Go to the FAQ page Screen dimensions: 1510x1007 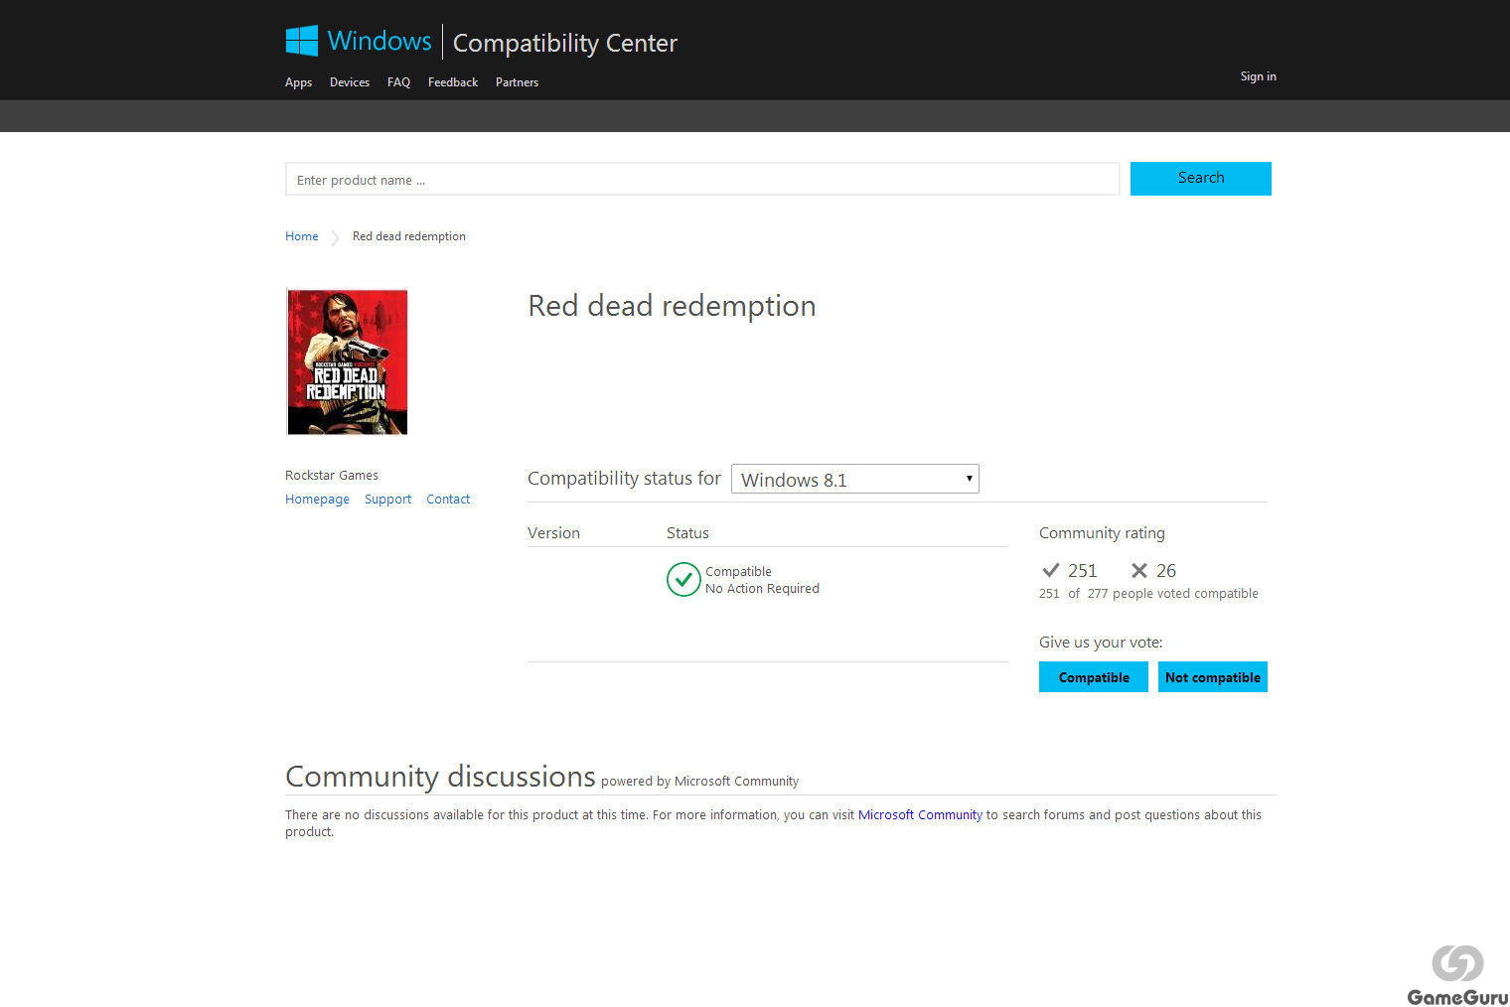point(398,82)
